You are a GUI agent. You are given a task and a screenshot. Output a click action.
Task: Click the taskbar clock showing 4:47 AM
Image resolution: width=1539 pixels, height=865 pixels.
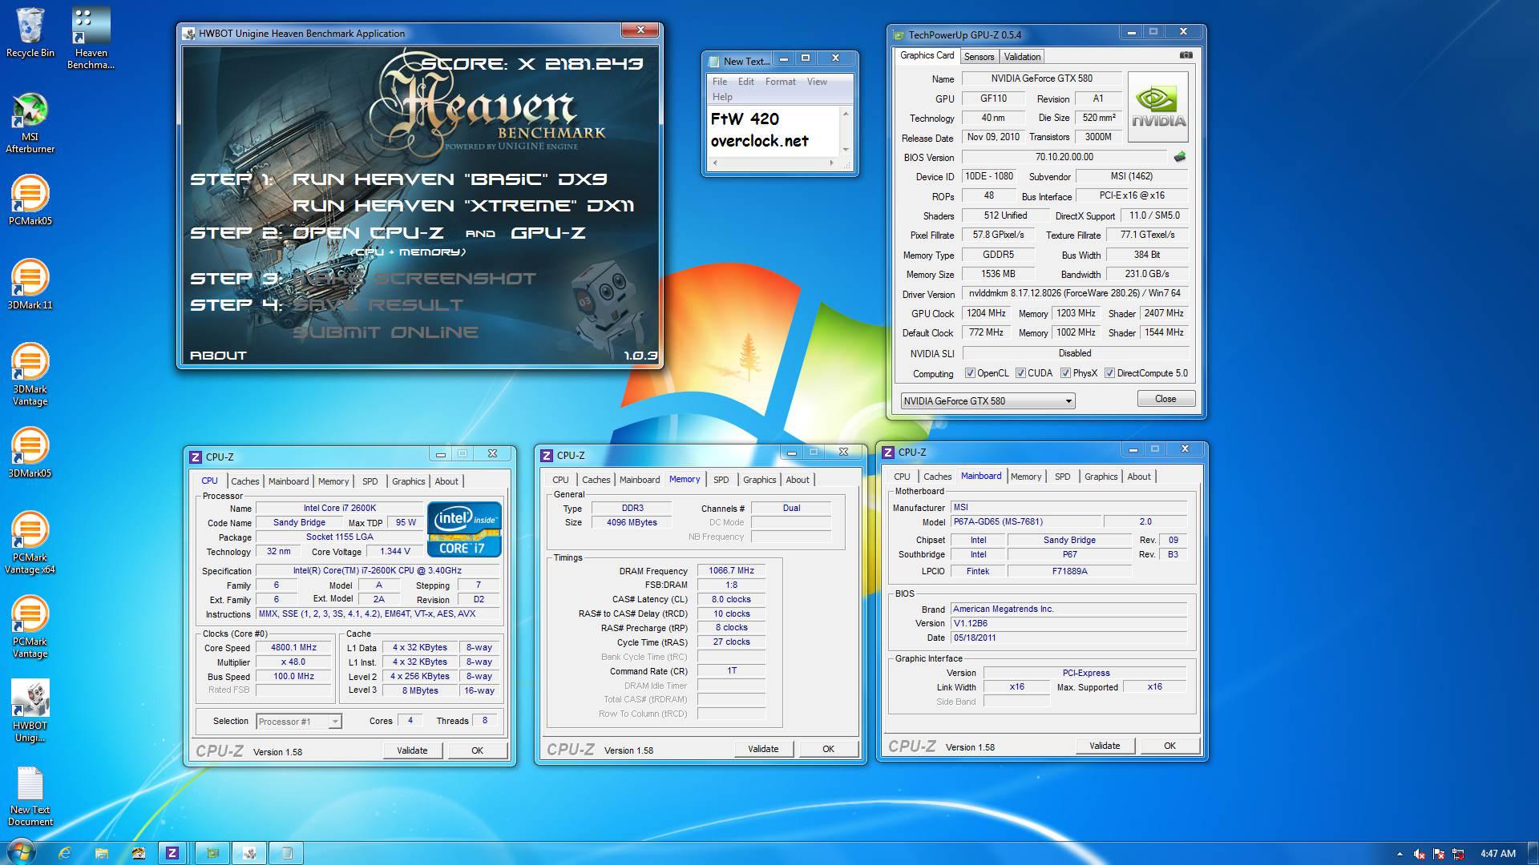(1497, 854)
